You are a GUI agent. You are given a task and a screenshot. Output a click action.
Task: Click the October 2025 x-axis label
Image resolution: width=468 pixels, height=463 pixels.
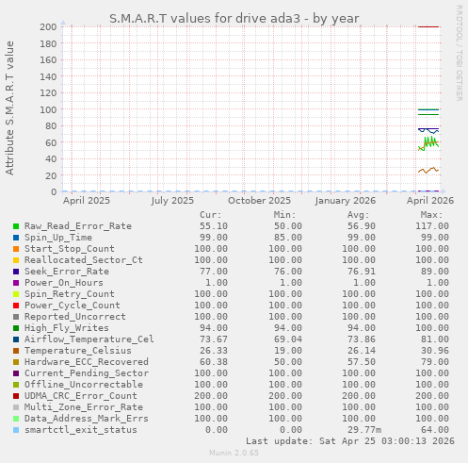(x=259, y=201)
